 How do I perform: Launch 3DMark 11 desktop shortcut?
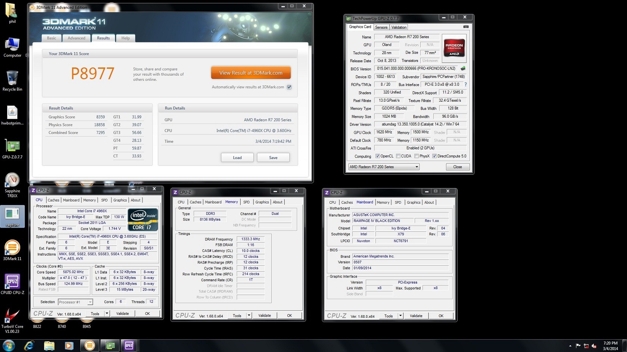(12, 250)
